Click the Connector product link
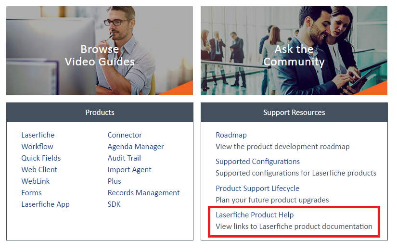The width and height of the screenshot is (397, 252). (x=125, y=135)
